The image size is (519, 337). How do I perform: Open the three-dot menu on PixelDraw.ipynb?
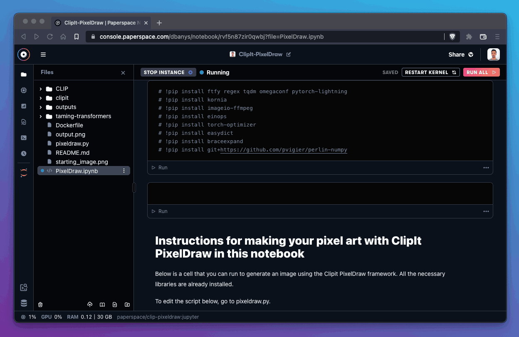pyautogui.click(x=124, y=171)
